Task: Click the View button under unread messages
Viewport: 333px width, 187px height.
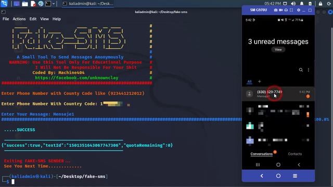Action: (278, 50)
